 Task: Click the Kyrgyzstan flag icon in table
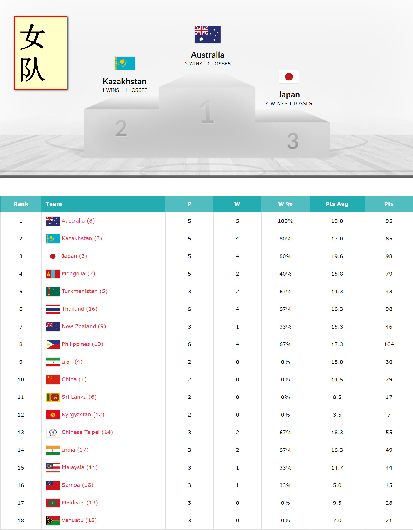pos(53,415)
